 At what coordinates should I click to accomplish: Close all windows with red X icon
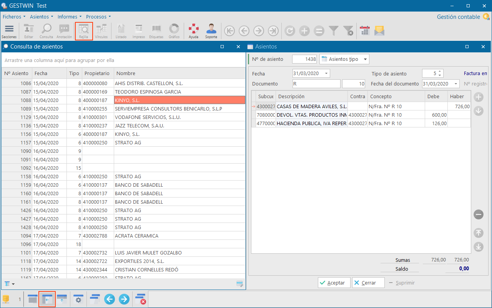point(141,299)
